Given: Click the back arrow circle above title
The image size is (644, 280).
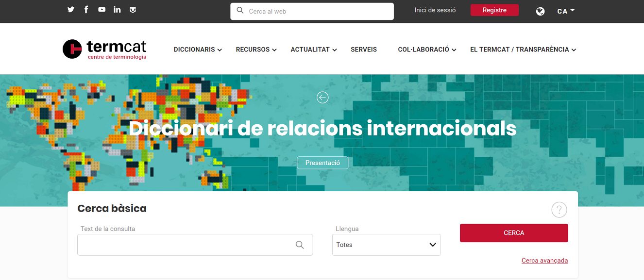Looking at the screenshot, I should tap(322, 98).
